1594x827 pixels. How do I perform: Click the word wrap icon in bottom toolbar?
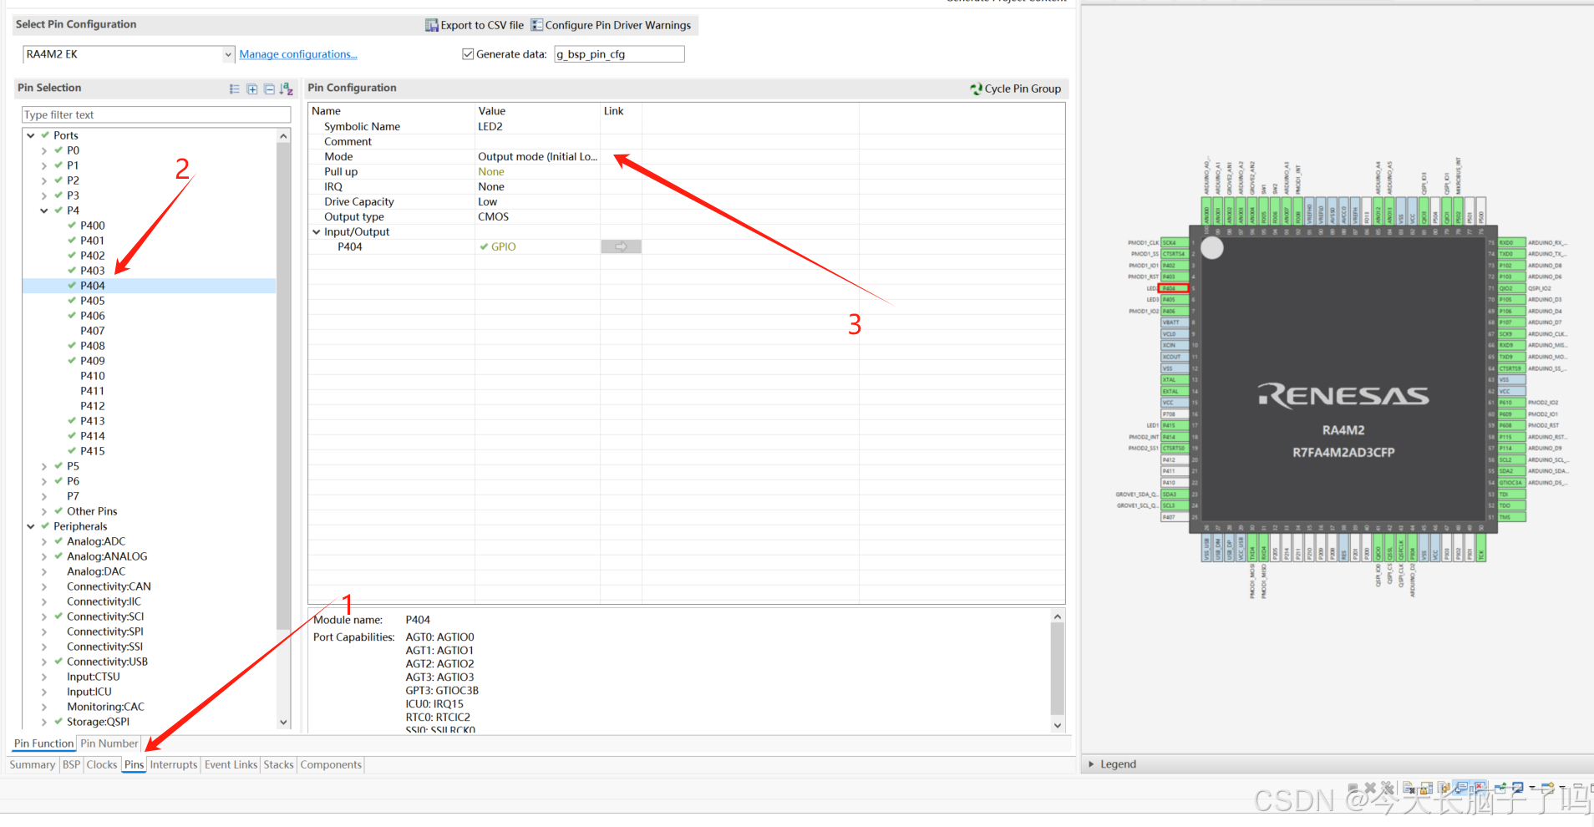pos(1444,788)
